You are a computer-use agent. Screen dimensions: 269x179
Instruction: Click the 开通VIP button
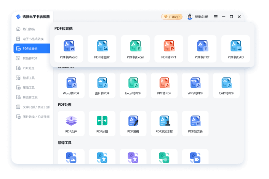172,17
